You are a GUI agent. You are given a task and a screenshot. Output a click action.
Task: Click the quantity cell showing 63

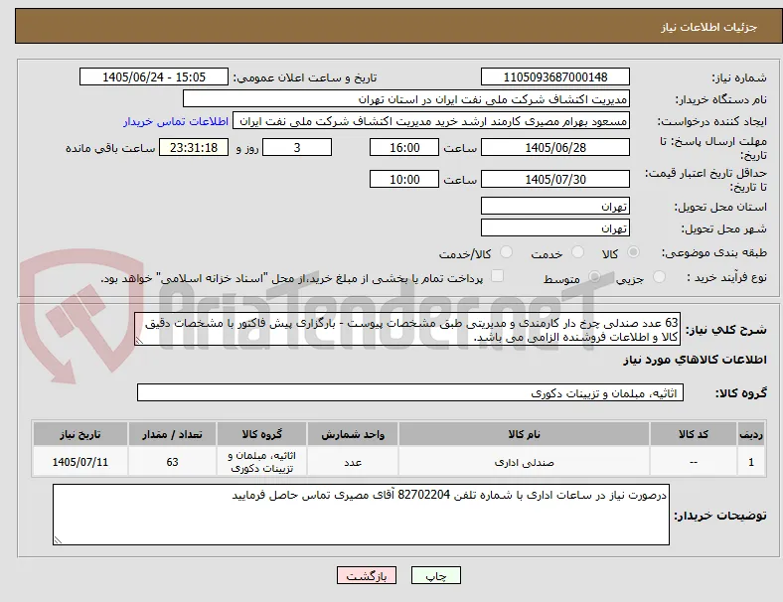pos(172,462)
